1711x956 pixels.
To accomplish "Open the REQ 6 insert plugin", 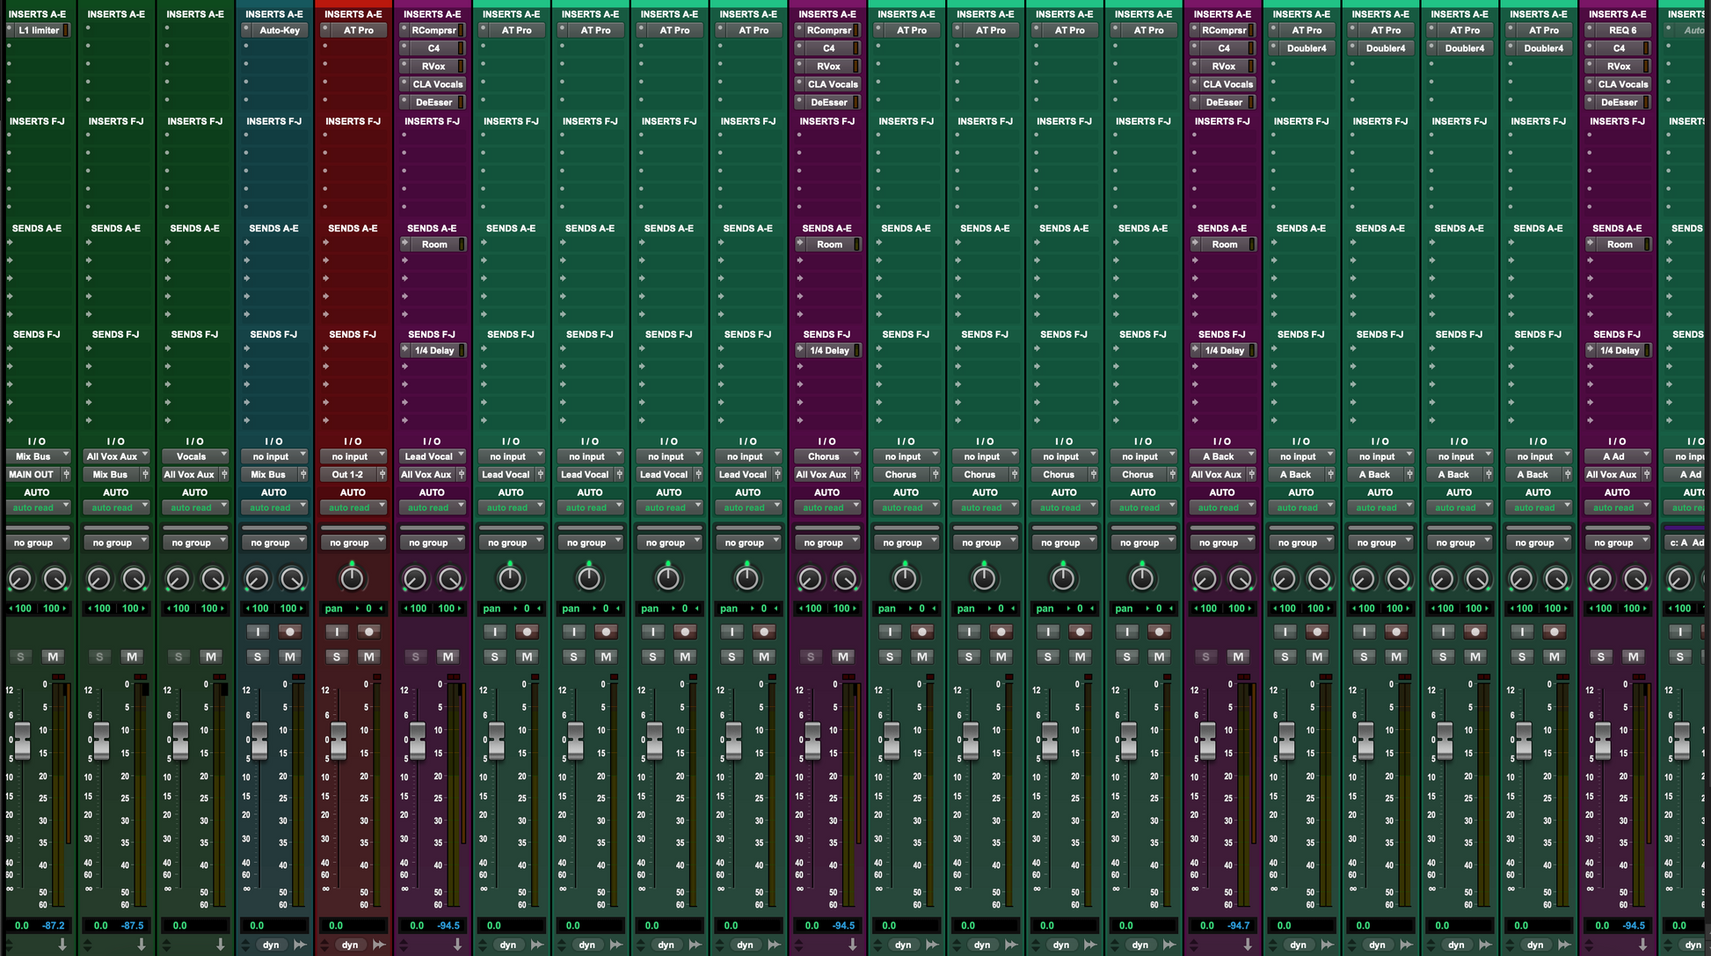I will point(1622,30).
